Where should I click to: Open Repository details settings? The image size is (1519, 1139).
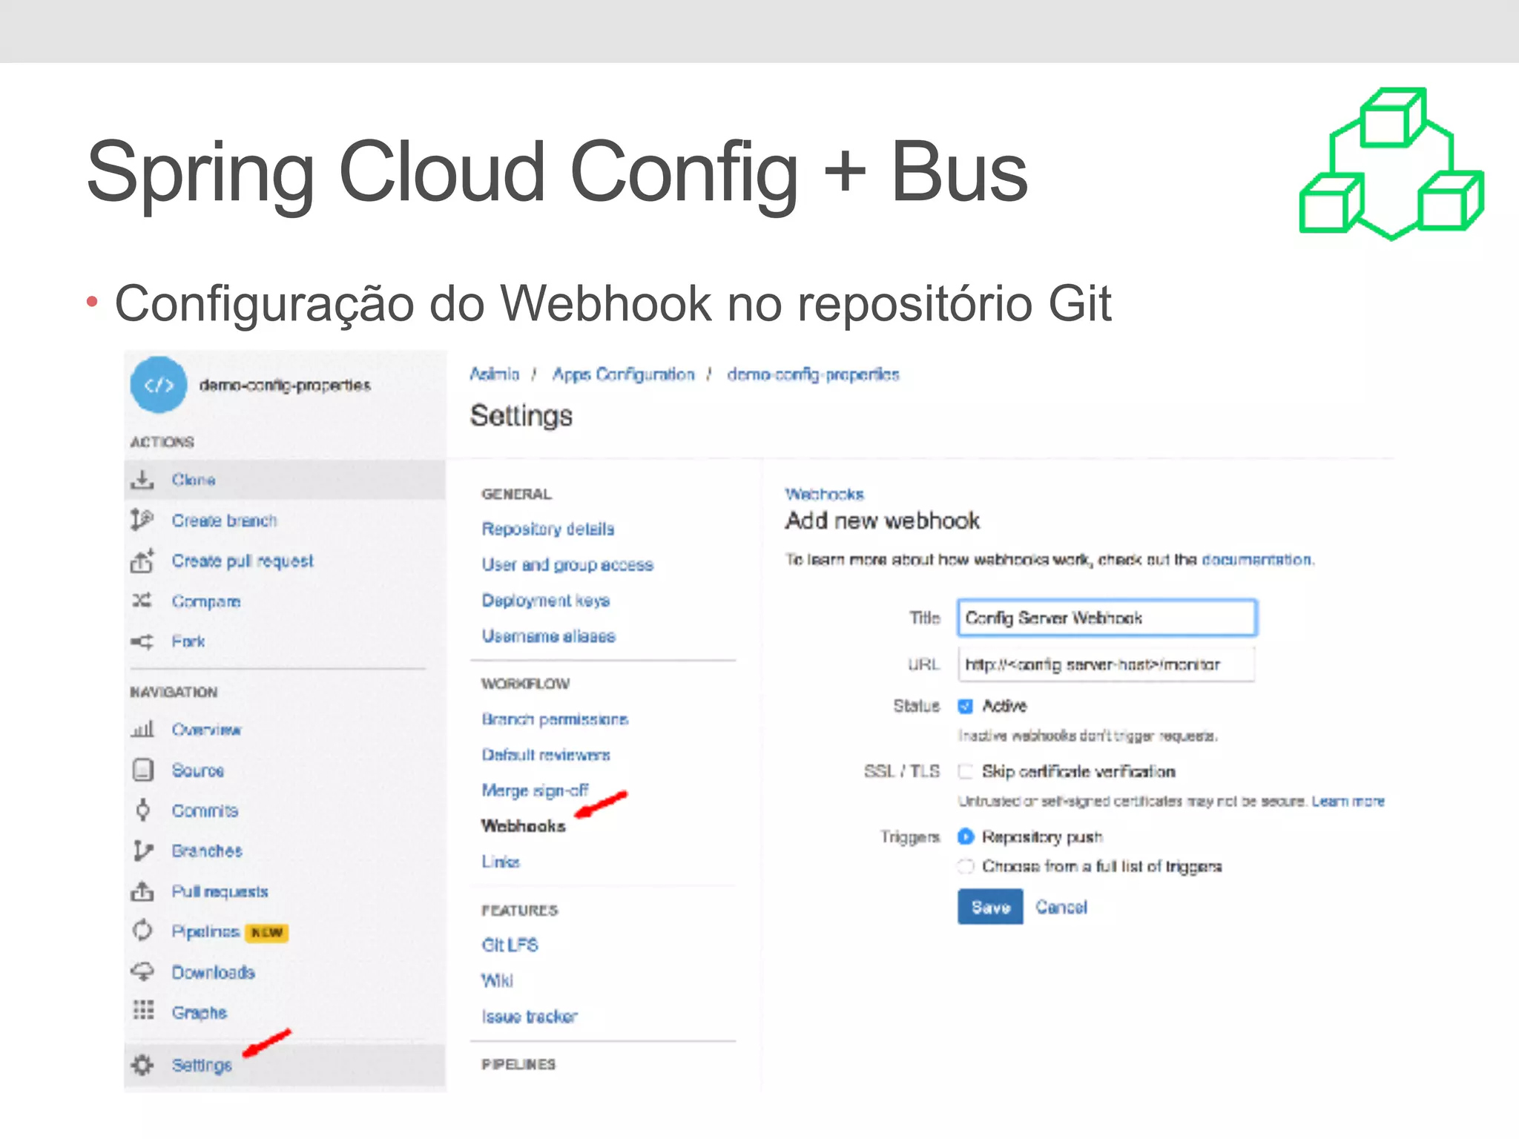[x=548, y=529]
